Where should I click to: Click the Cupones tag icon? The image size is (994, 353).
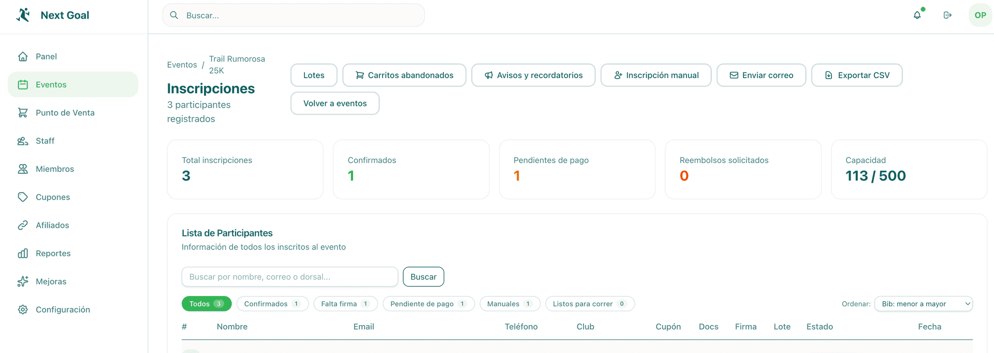pos(23,197)
